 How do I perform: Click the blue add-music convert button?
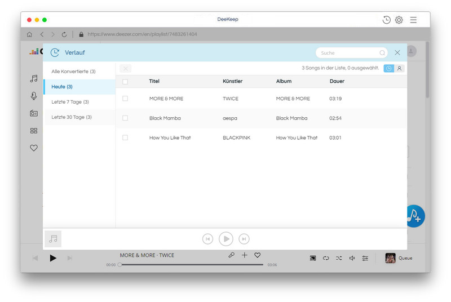[x=415, y=216]
